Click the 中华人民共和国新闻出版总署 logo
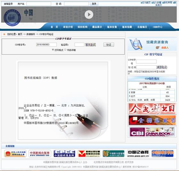The width and height of the screenshot is (179, 171). click(15, 153)
